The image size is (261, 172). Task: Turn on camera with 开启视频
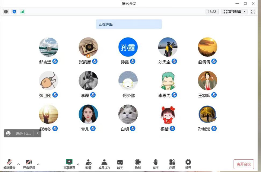pyautogui.click(x=29, y=164)
